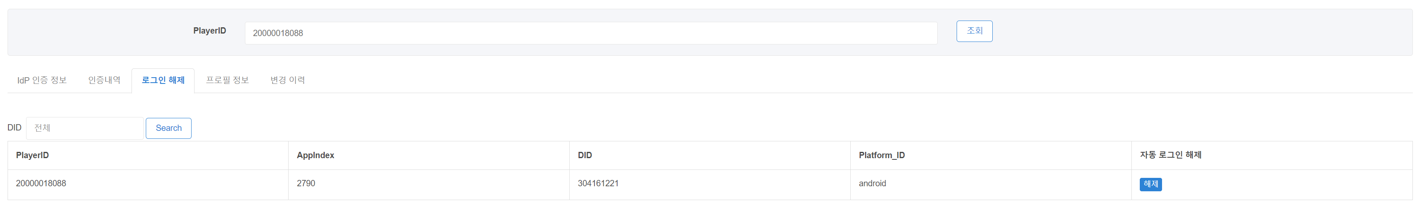
Task: Click the DID label beside the filter
Action: click(14, 128)
